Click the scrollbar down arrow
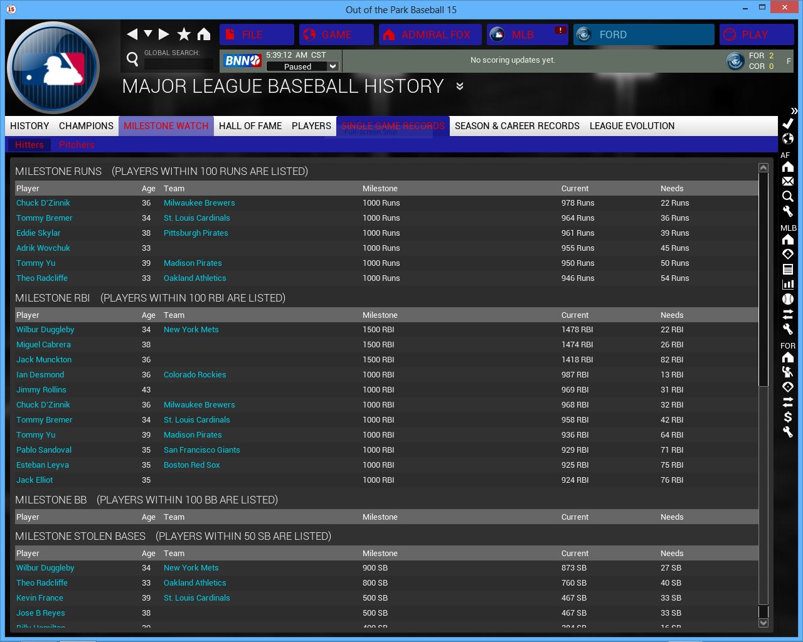Screen dimensions: 803x642 tap(763, 623)
